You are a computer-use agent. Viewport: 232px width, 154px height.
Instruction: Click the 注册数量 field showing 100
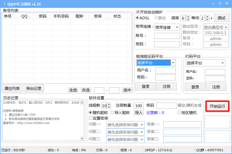(139, 106)
